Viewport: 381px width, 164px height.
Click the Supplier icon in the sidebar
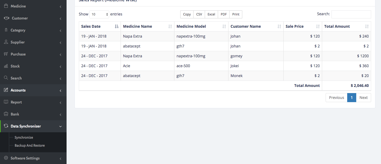point(6,42)
